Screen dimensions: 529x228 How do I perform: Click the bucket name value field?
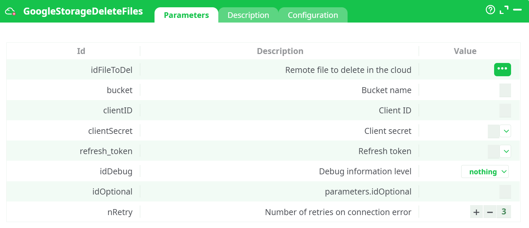pyautogui.click(x=505, y=90)
